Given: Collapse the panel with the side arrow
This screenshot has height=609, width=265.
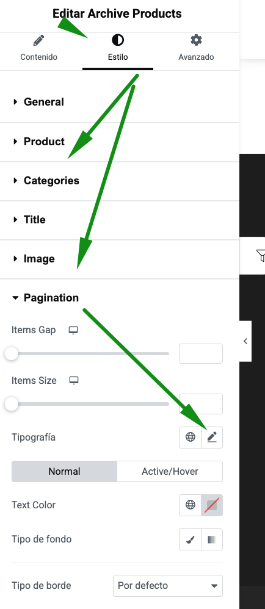Looking at the screenshot, I should coord(245,341).
